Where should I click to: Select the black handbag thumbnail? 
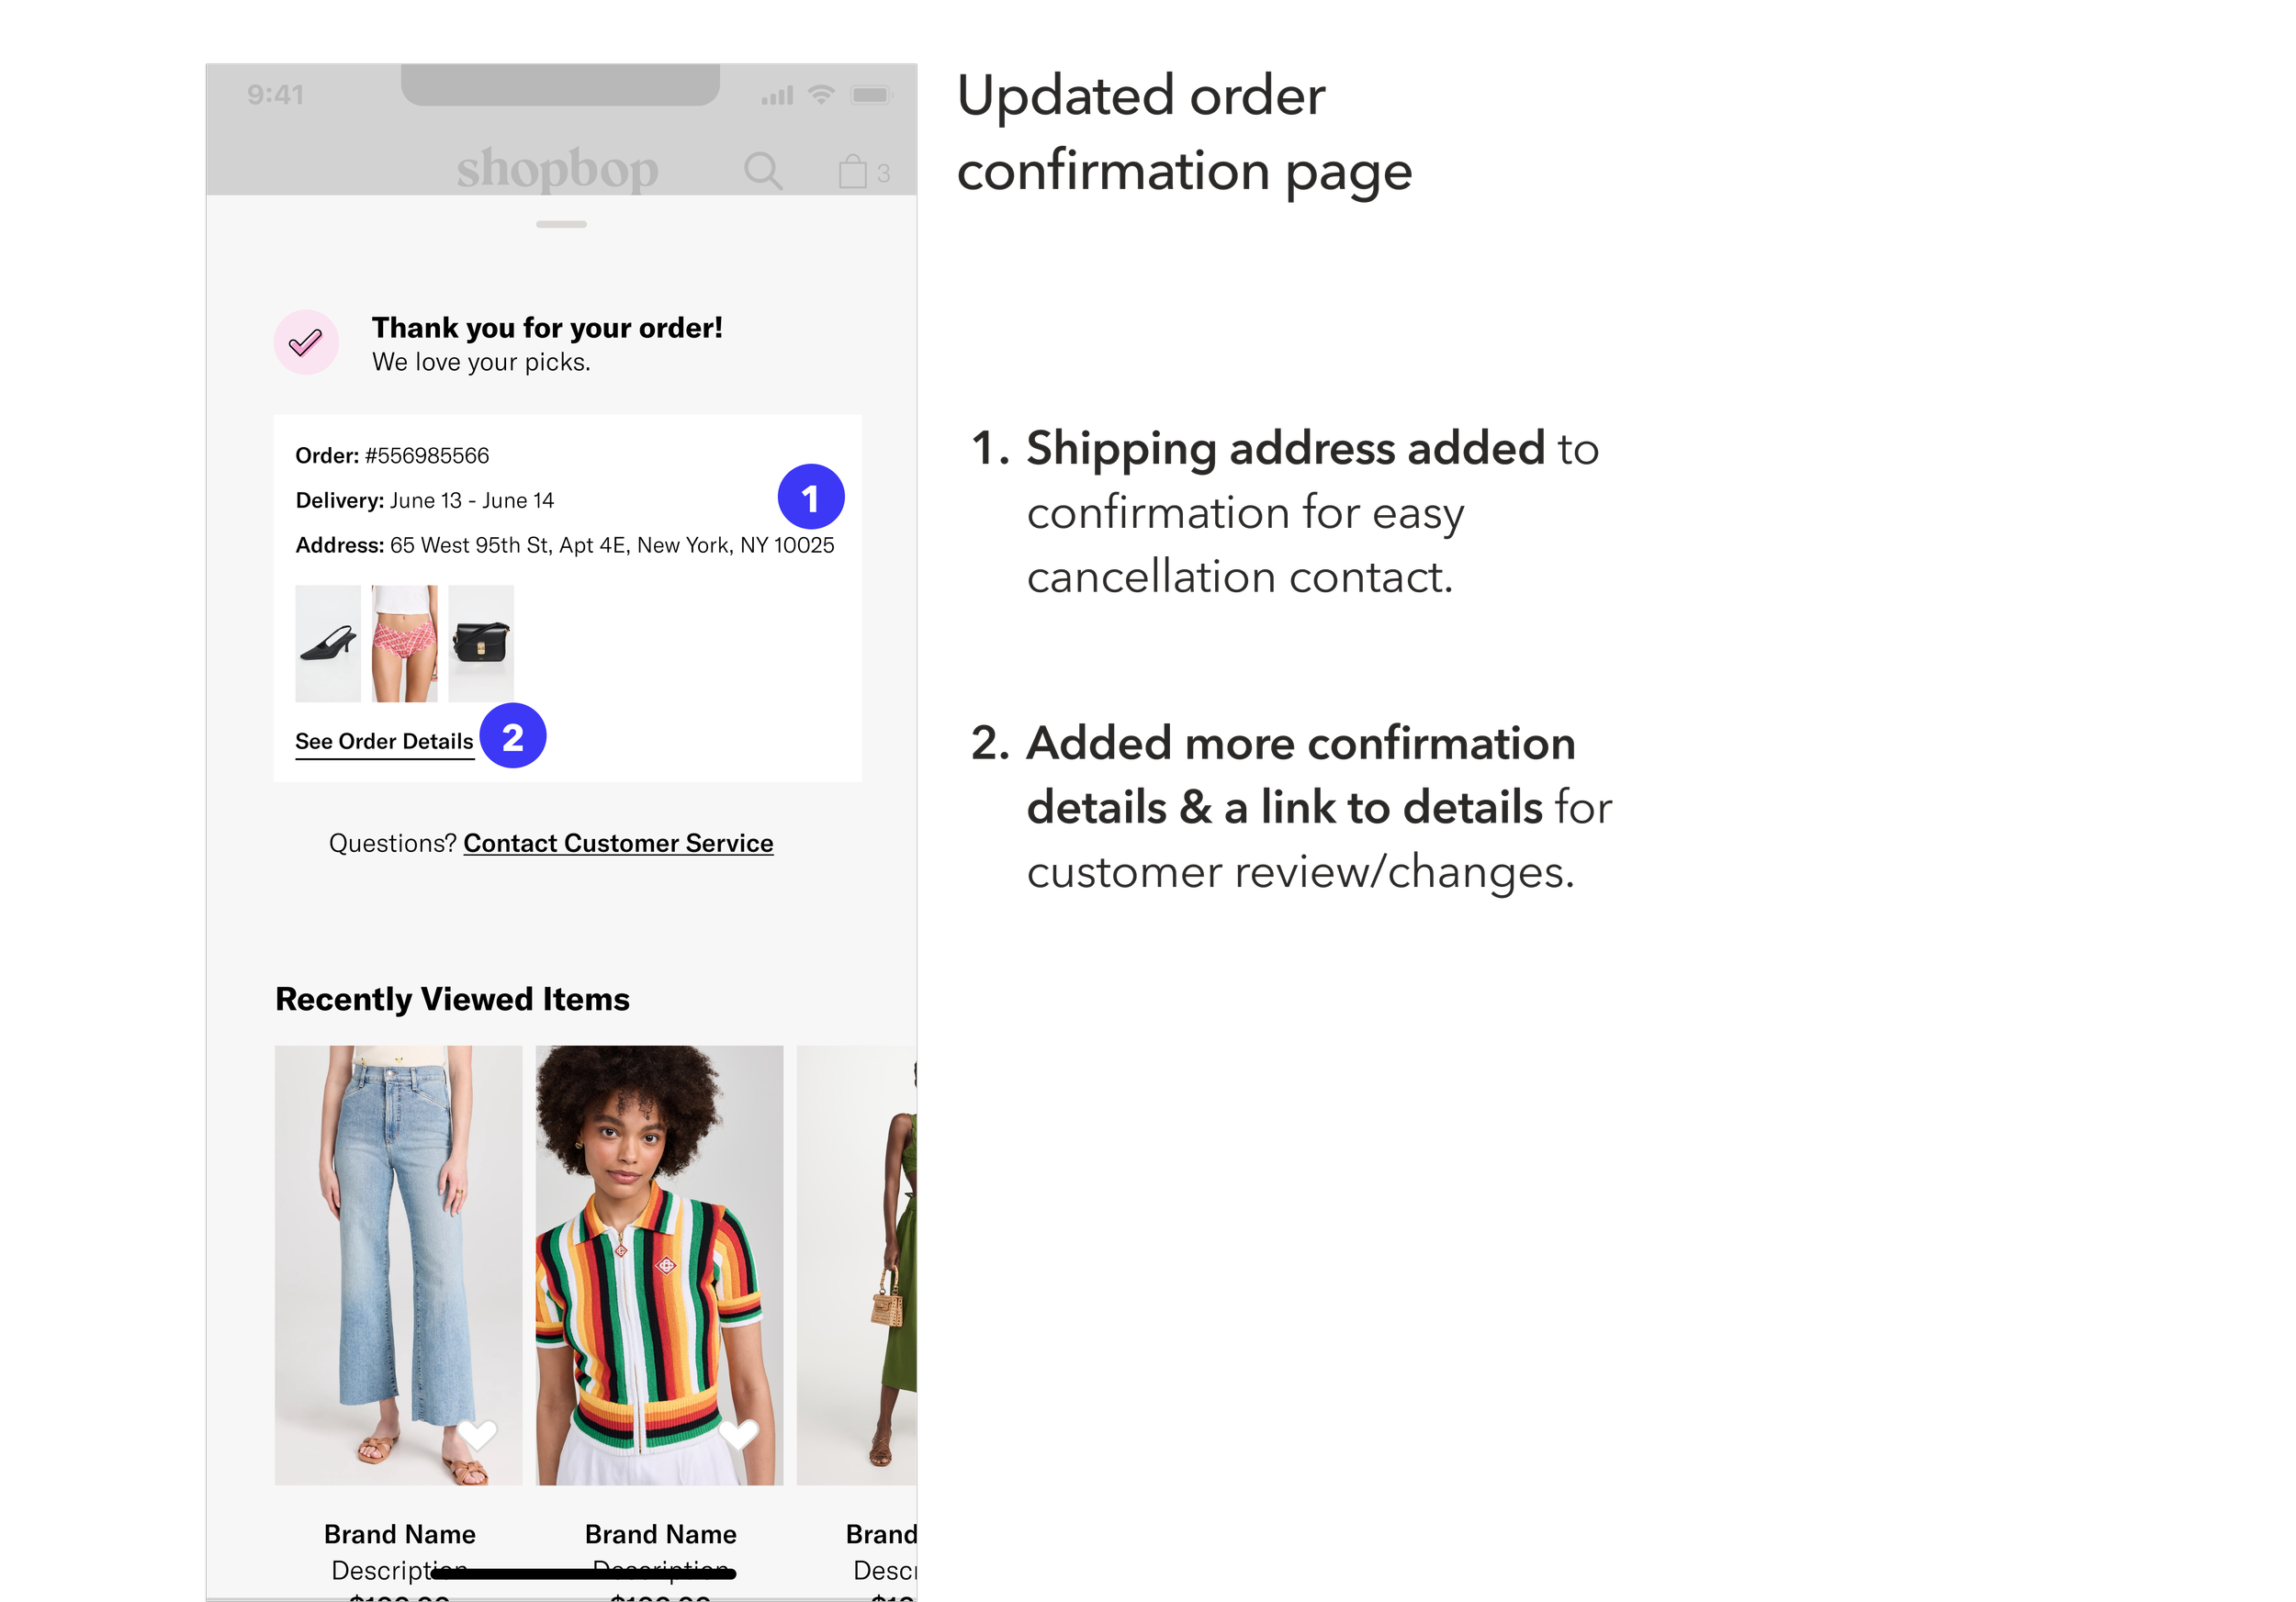pos(481,644)
